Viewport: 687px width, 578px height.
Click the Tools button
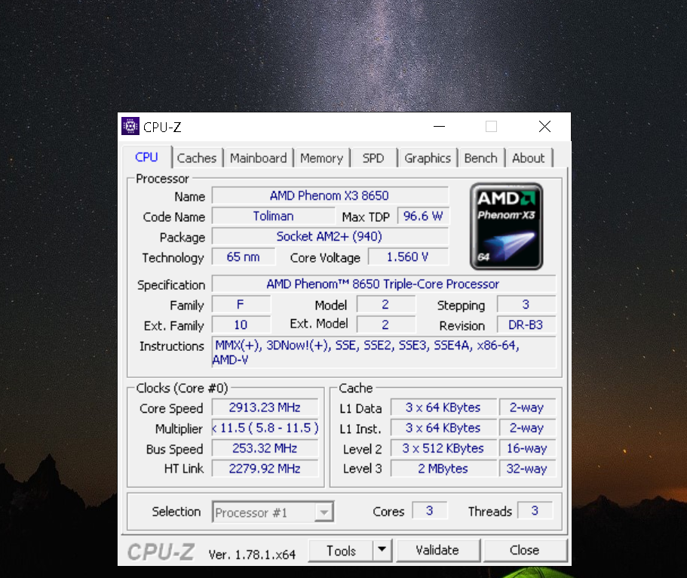(x=341, y=550)
